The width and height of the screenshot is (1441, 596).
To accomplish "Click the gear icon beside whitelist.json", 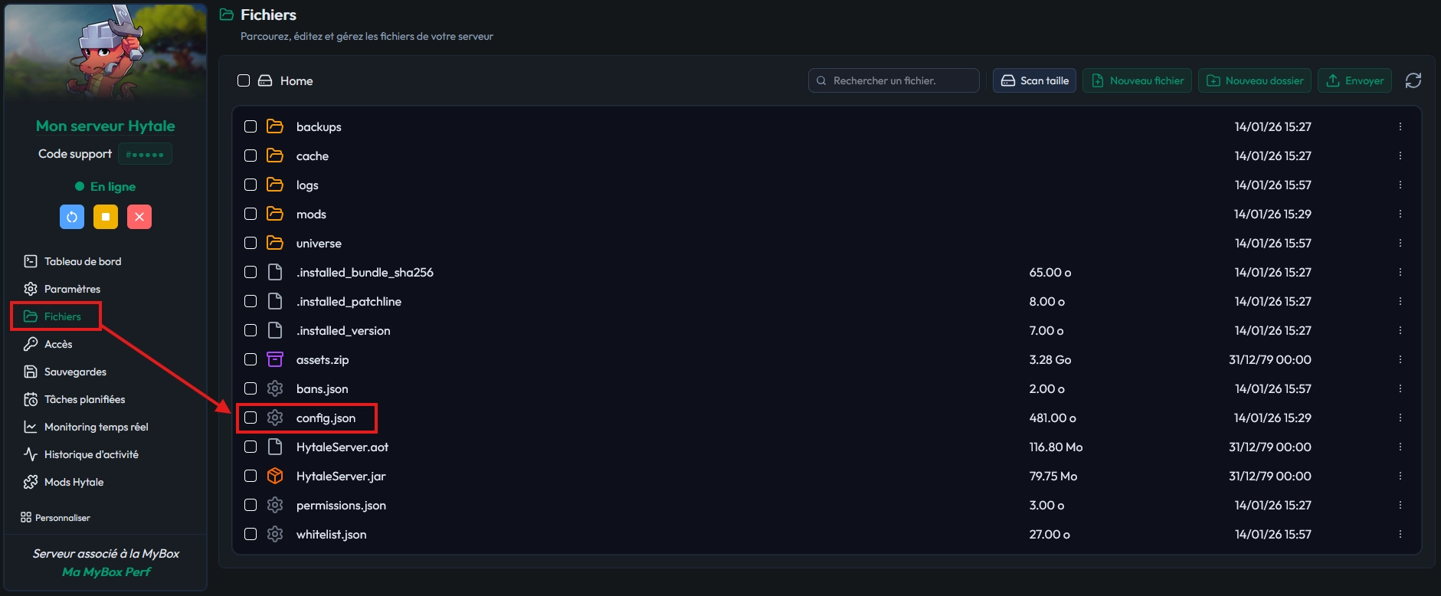I will pos(275,534).
